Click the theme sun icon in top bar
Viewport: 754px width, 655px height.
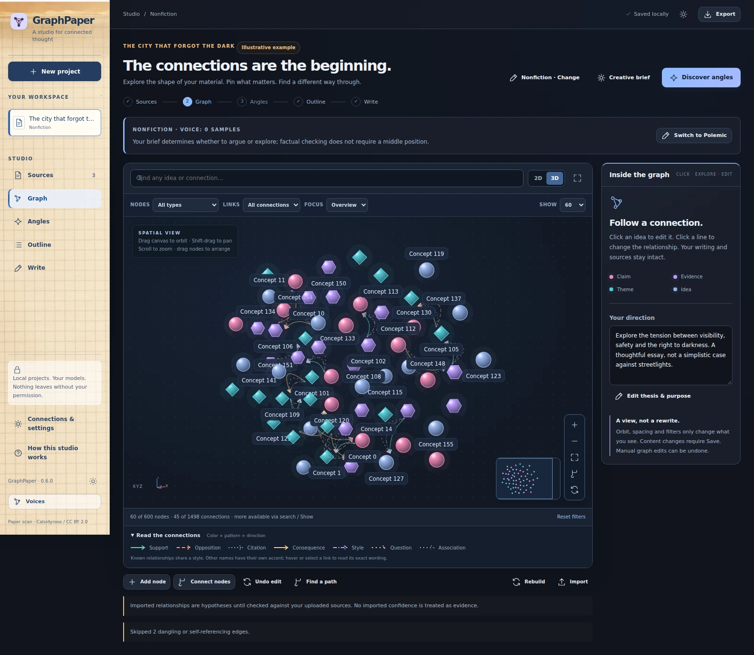(683, 14)
